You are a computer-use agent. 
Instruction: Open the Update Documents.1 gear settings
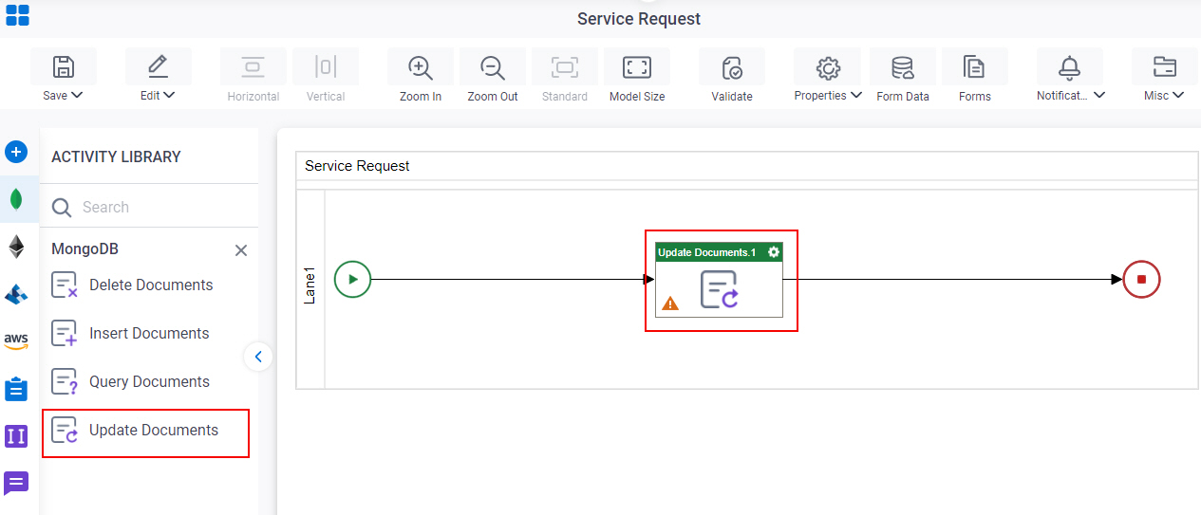pyautogui.click(x=774, y=252)
